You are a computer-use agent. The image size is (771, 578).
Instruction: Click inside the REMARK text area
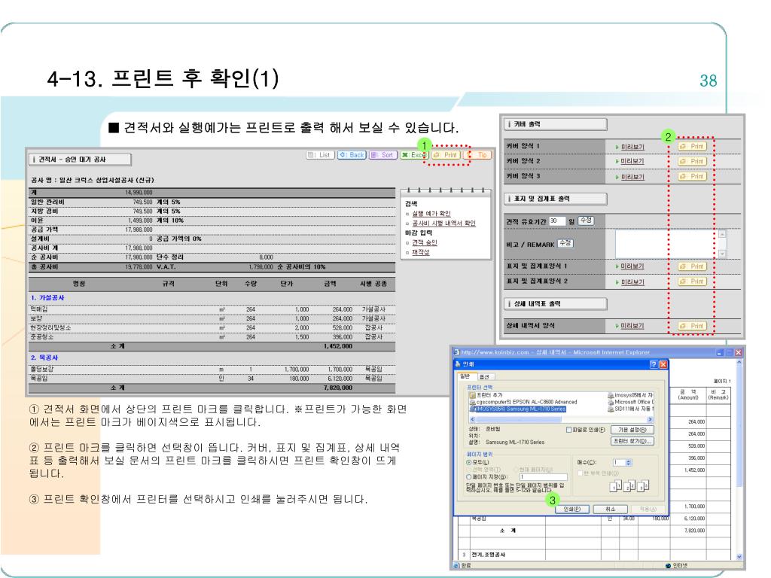tap(666, 244)
